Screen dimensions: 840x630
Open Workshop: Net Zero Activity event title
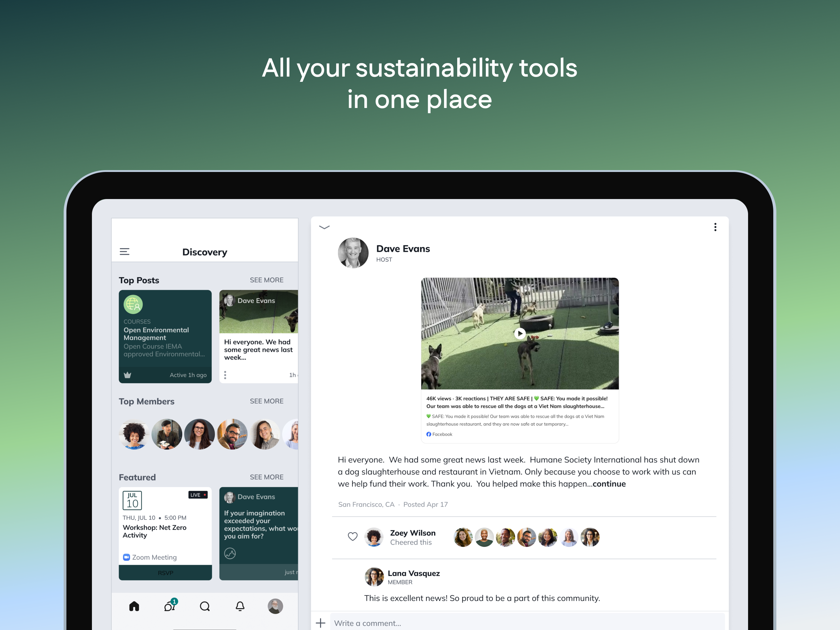[155, 531]
